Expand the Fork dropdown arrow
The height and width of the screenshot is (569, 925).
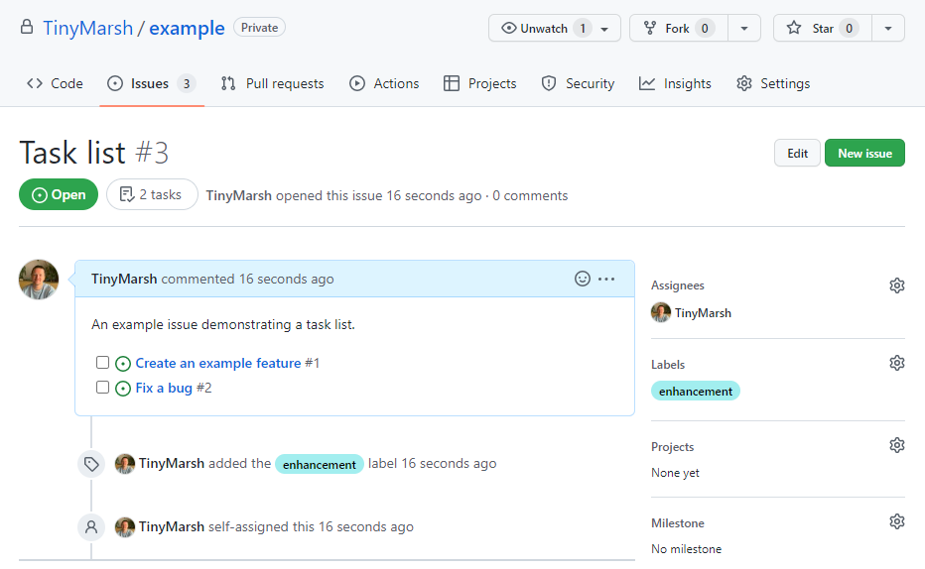(x=744, y=29)
